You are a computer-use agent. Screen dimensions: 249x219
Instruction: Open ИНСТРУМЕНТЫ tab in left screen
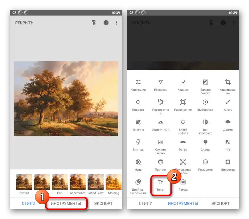tap(66, 204)
